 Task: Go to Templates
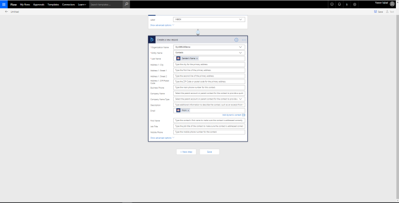[53, 5]
